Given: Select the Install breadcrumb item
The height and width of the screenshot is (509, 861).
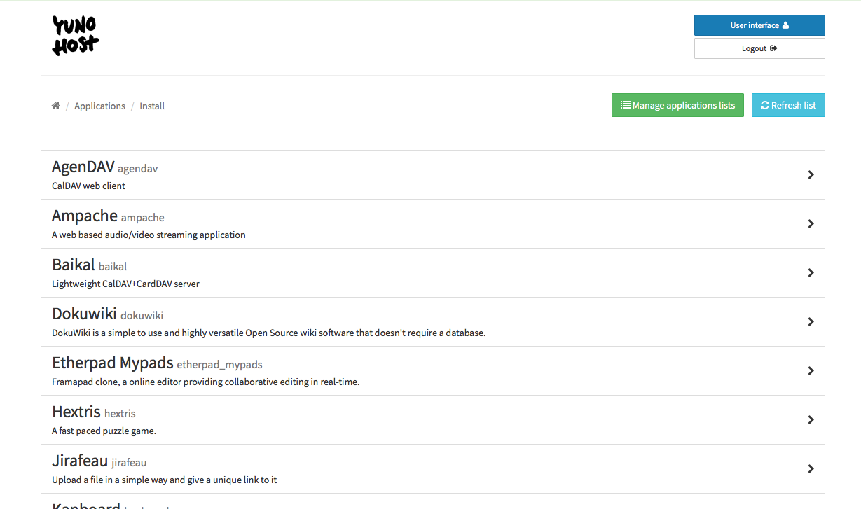Looking at the screenshot, I should click(152, 106).
